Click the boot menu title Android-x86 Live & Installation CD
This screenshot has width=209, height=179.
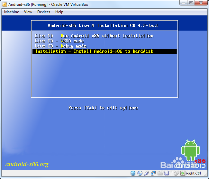coord(103,26)
